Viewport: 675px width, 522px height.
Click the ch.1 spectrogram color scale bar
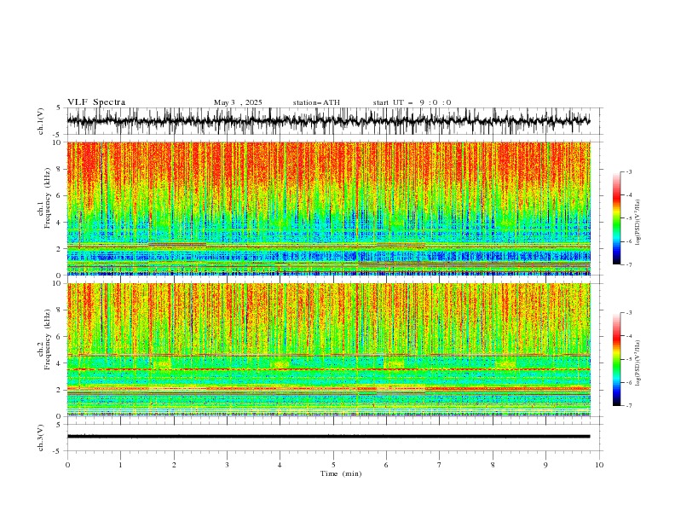[616, 218]
